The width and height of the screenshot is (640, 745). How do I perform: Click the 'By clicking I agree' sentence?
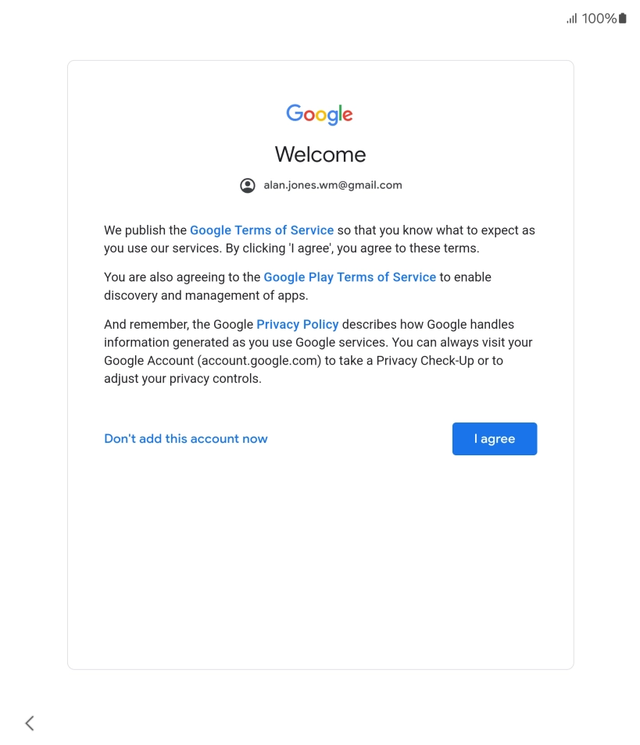(x=352, y=248)
